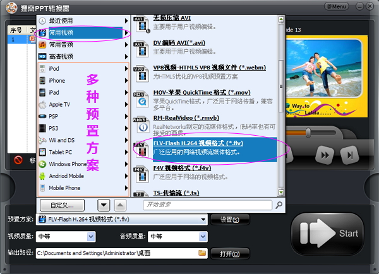Click the FLV file icon
Screen dimensions: 379x274
pyautogui.click(x=141, y=150)
